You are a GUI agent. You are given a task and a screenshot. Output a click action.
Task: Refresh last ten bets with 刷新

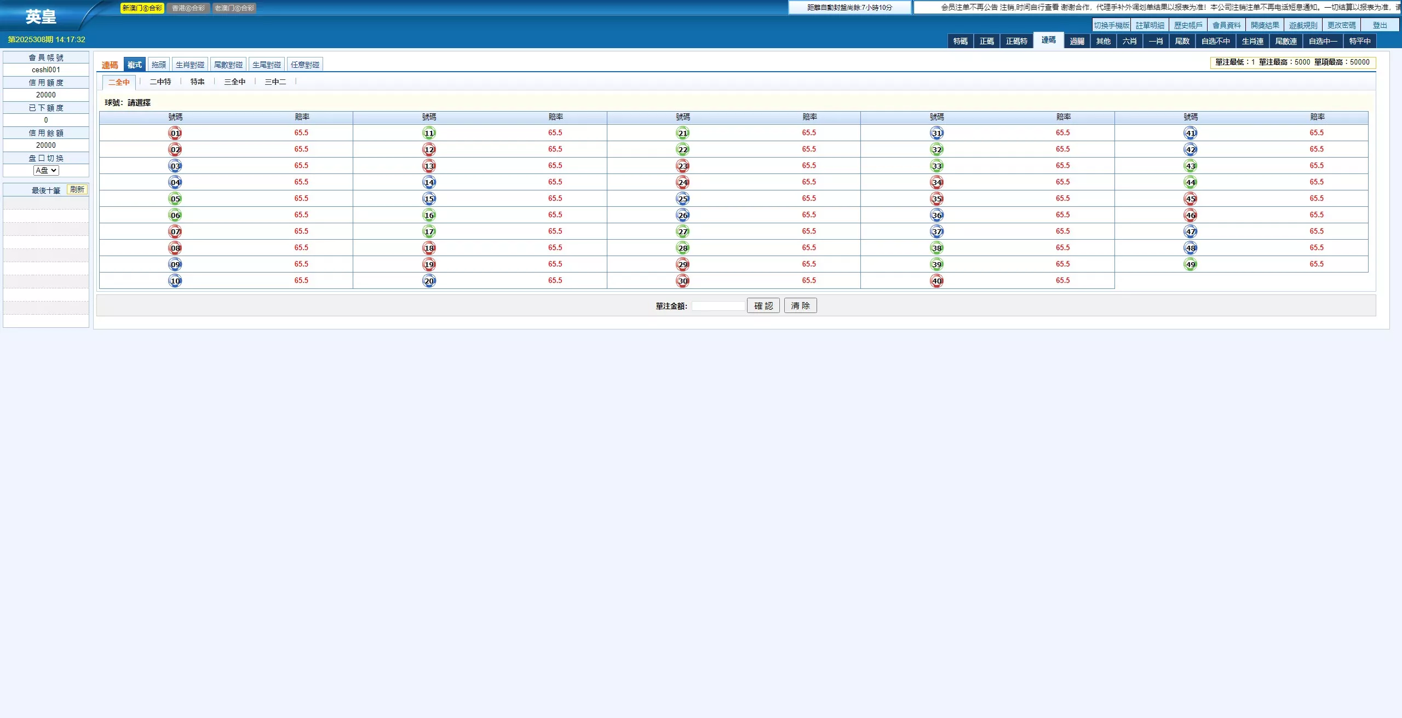click(77, 189)
